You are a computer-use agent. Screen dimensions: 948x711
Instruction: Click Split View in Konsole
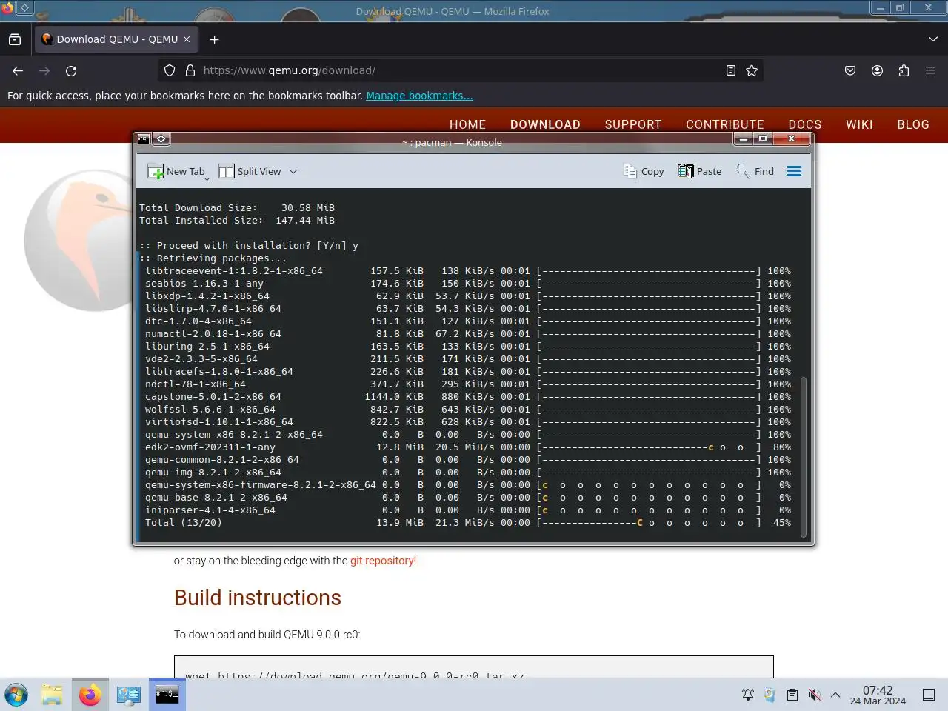[x=250, y=171]
